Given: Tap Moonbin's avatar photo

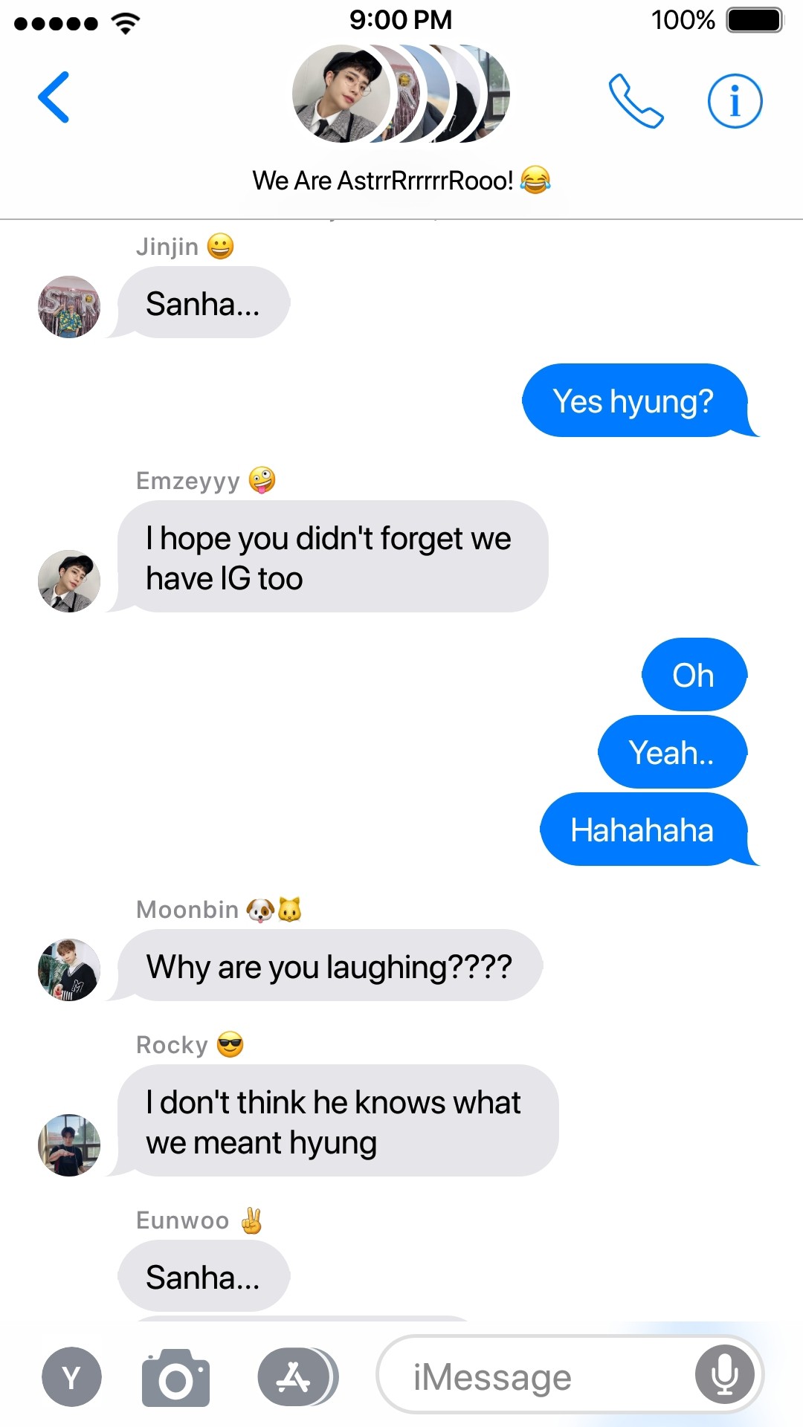Looking at the screenshot, I should (x=69, y=969).
